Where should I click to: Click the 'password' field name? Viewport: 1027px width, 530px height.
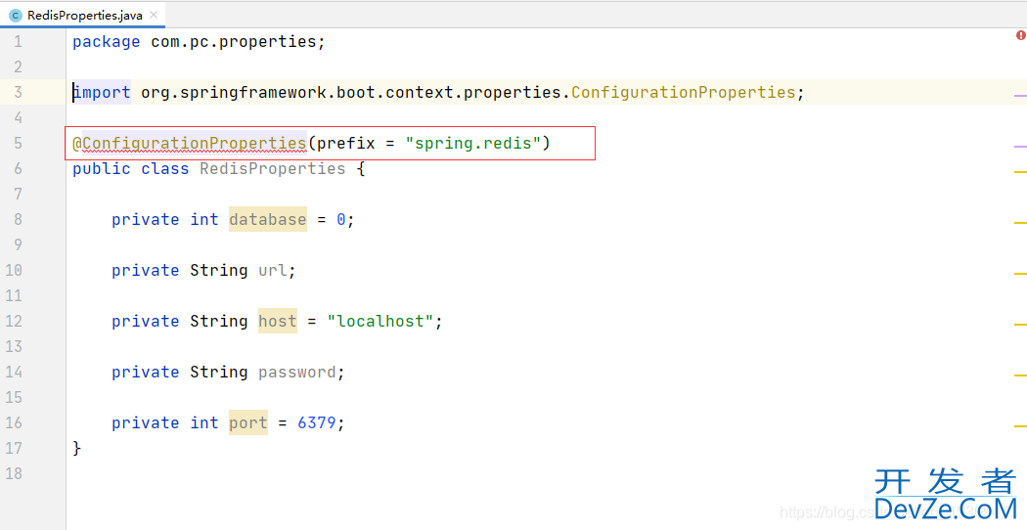coord(296,373)
